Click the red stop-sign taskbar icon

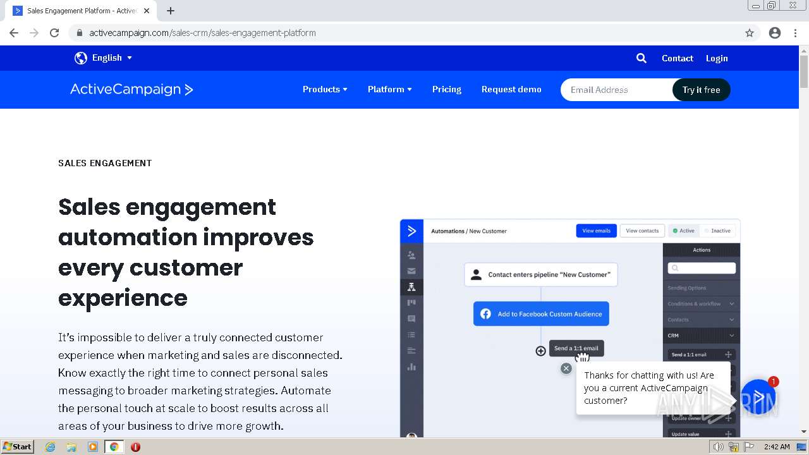[x=135, y=447]
